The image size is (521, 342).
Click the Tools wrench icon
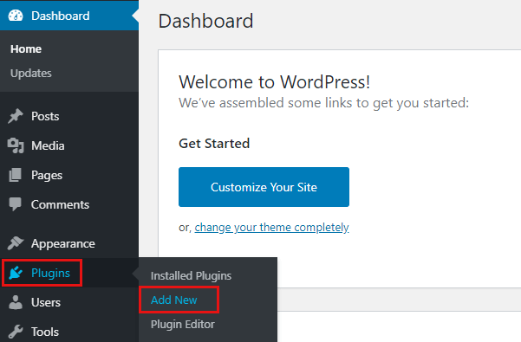pyautogui.click(x=16, y=332)
